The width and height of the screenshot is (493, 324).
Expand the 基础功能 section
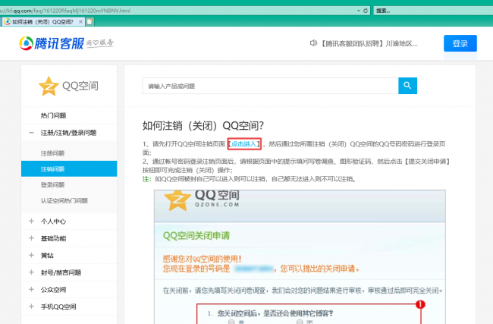[69, 238]
